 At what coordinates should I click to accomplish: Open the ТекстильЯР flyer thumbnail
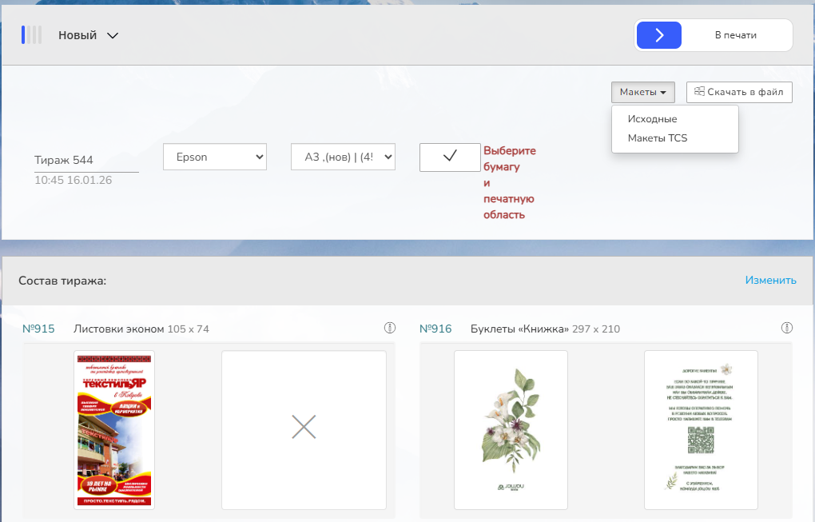[x=114, y=429]
